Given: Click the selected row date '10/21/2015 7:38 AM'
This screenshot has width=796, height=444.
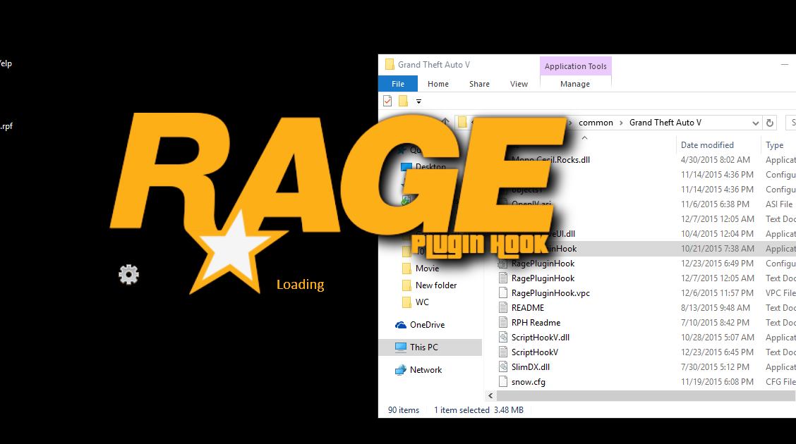Looking at the screenshot, I should pyautogui.click(x=717, y=248).
